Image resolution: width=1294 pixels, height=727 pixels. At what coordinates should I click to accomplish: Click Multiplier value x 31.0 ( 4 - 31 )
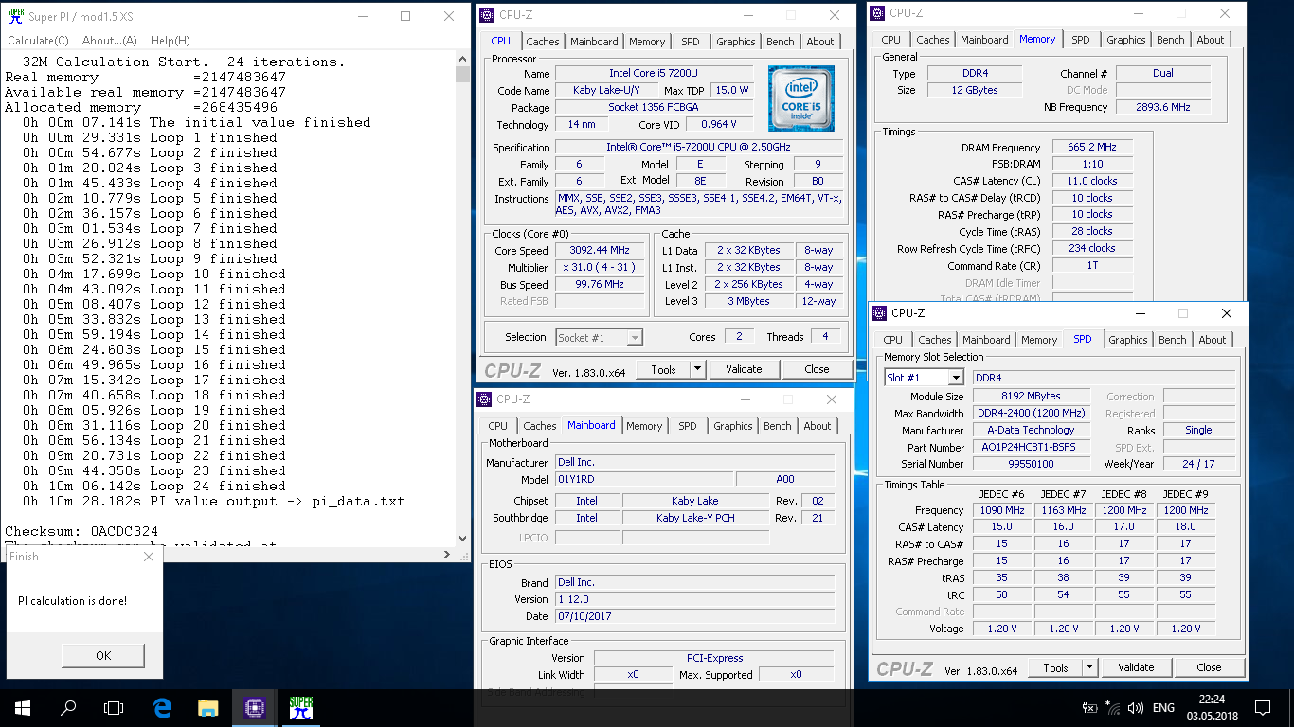coord(600,268)
